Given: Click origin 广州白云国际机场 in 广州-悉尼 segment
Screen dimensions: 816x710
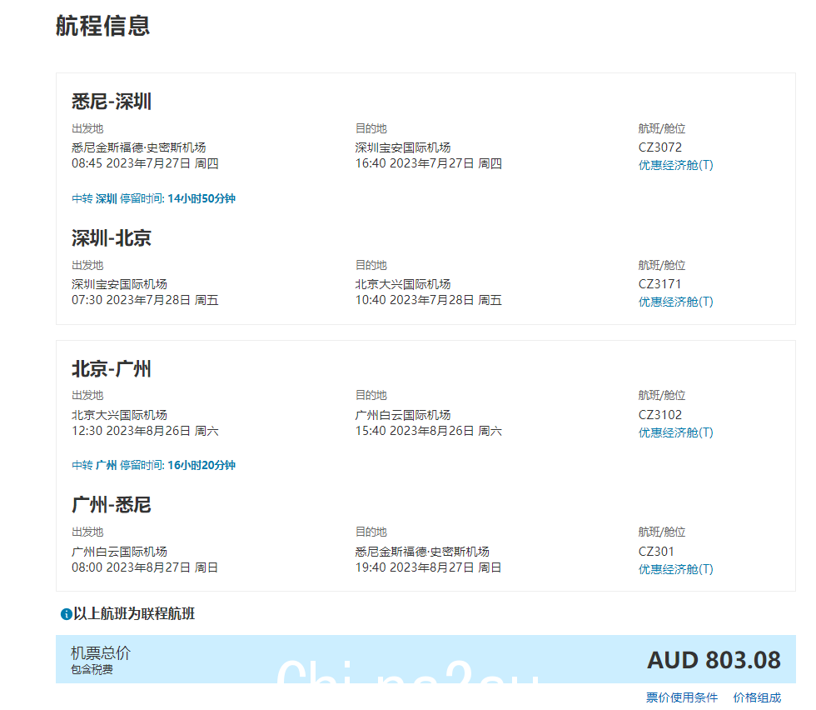Looking at the screenshot, I should (x=119, y=552).
